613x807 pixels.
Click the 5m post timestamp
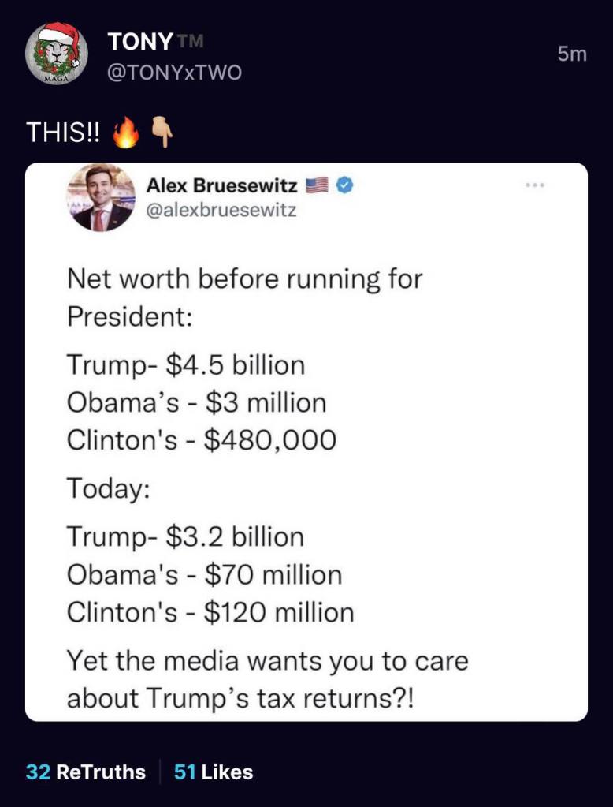(x=572, y=54)
